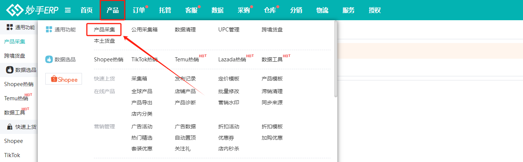Open 店内分类 in dropdown

pos(142,114)
